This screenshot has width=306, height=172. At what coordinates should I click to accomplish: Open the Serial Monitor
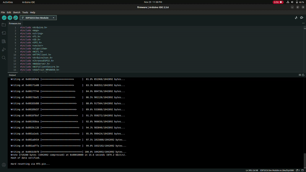[x=302, y=18]
